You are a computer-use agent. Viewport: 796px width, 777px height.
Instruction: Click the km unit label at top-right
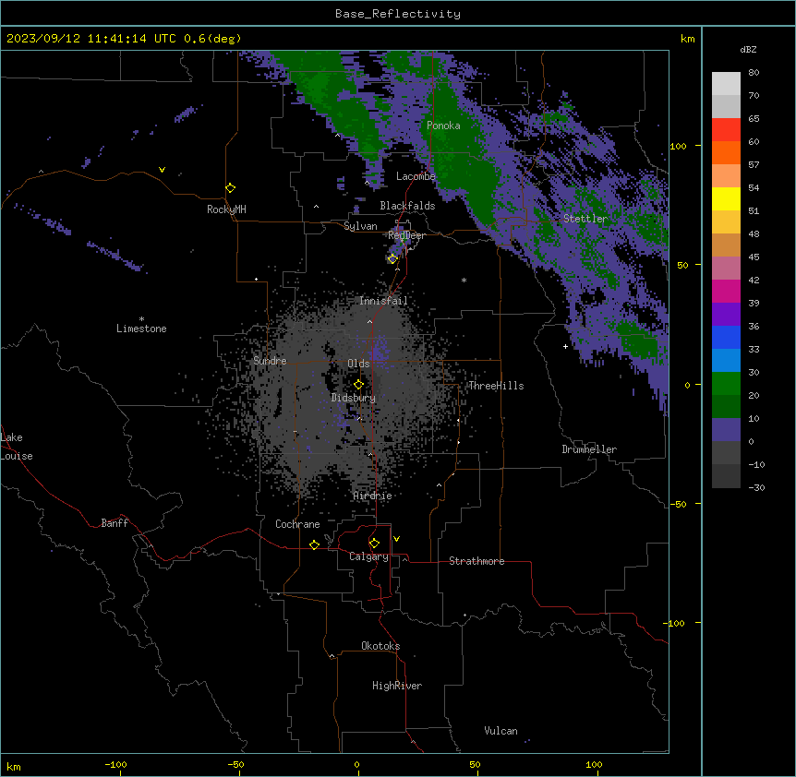click(687, 39)
